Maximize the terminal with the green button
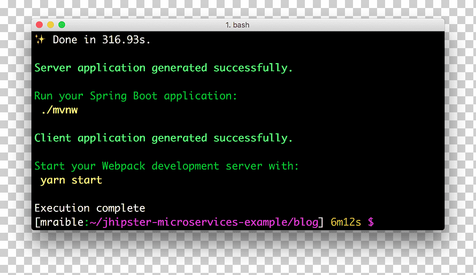 62,25
